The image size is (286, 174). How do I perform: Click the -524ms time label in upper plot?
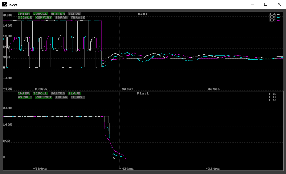click(x=40, y=89)
